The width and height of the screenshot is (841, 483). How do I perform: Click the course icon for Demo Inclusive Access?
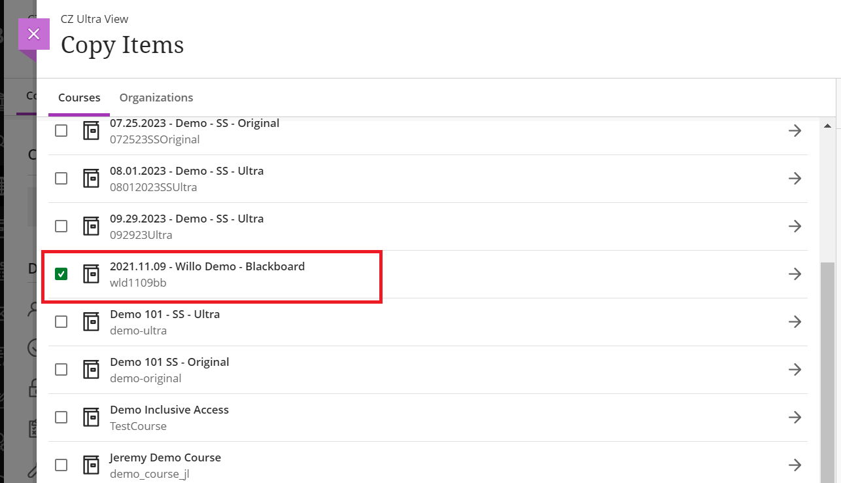[x=92, y=417]
